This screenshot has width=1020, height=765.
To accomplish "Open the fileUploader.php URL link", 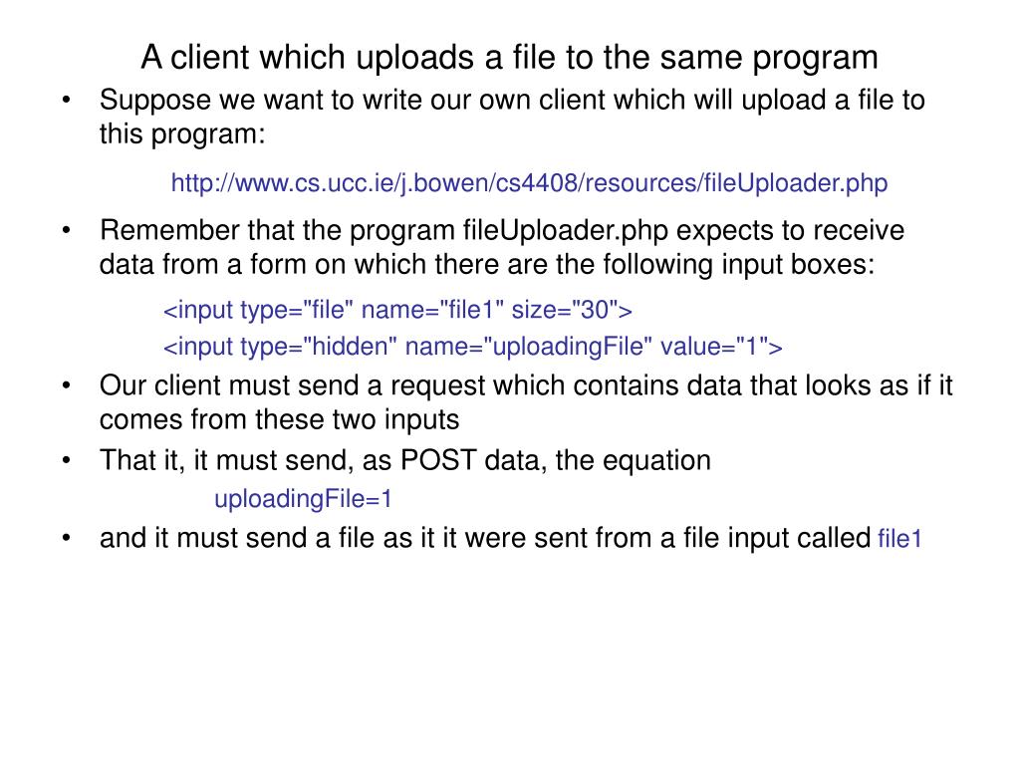I will pos(529,183).
